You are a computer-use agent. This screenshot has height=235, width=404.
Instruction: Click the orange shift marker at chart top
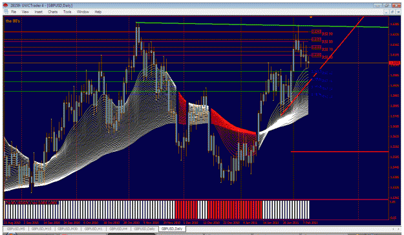tap(311, 17)
